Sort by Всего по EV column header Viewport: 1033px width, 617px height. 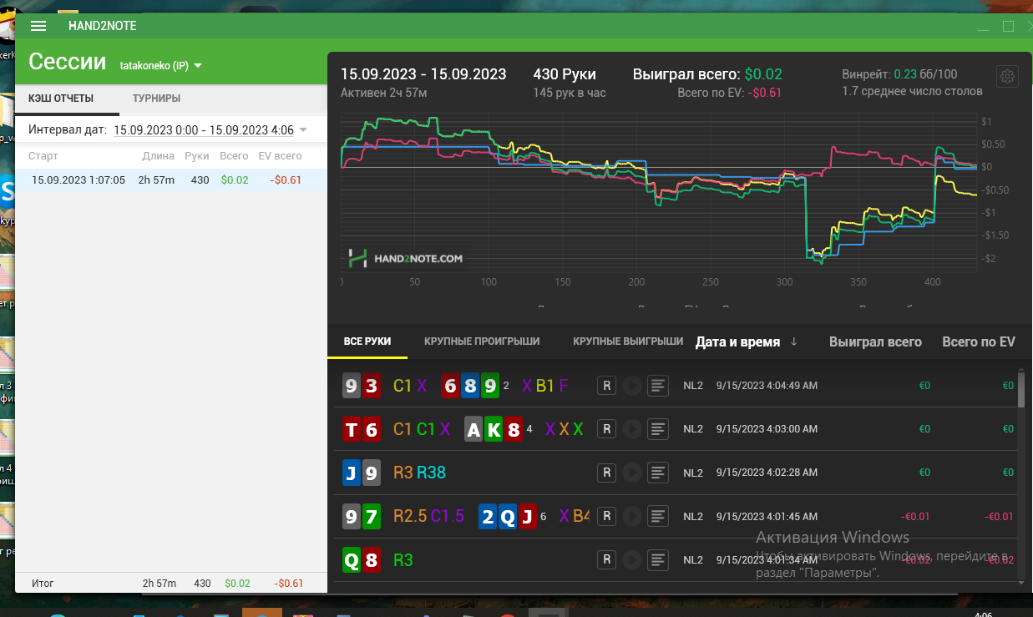979,341
